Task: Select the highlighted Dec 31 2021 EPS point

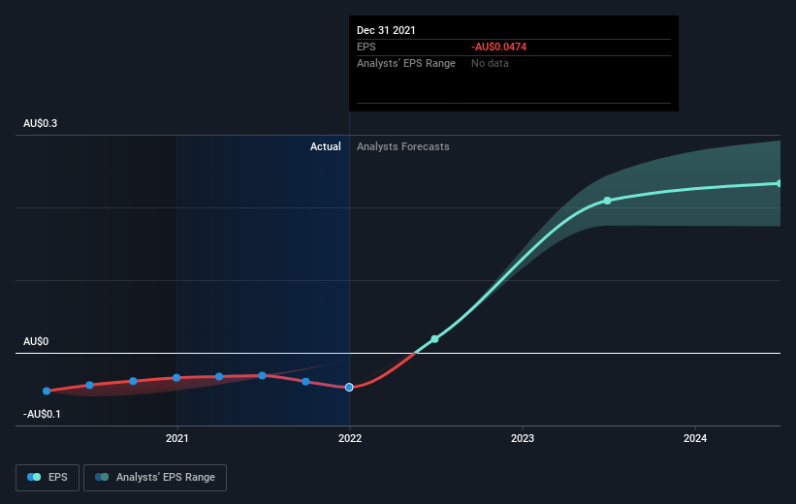Action: point(349,388)
